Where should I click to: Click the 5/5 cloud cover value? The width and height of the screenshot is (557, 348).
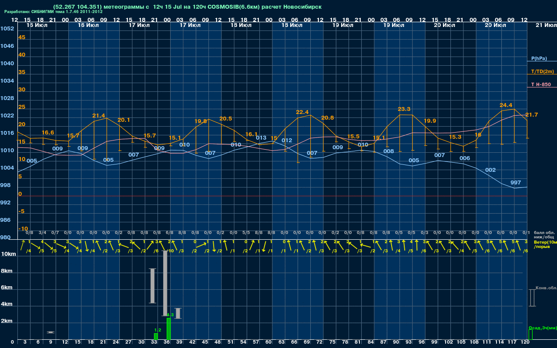pos(246,233)
